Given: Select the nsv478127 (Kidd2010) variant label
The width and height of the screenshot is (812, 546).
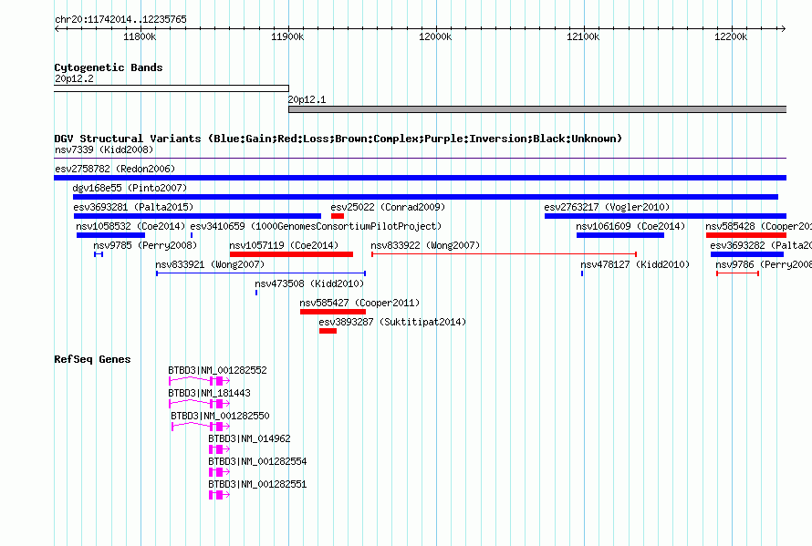Looking at the screenshot, I should tap(635, 264).
